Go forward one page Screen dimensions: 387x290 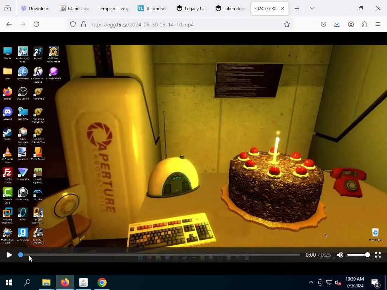23,24
